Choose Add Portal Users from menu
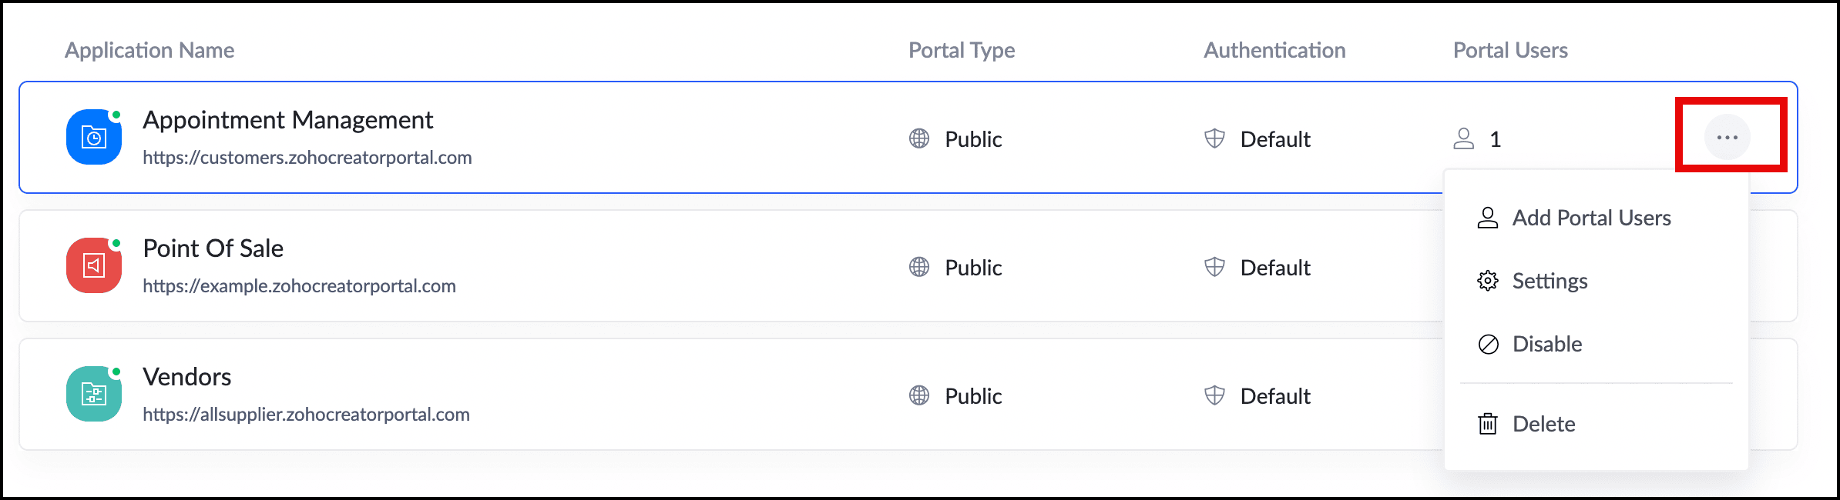This screenshot has height=500, width=1840. coord(1591,218)
